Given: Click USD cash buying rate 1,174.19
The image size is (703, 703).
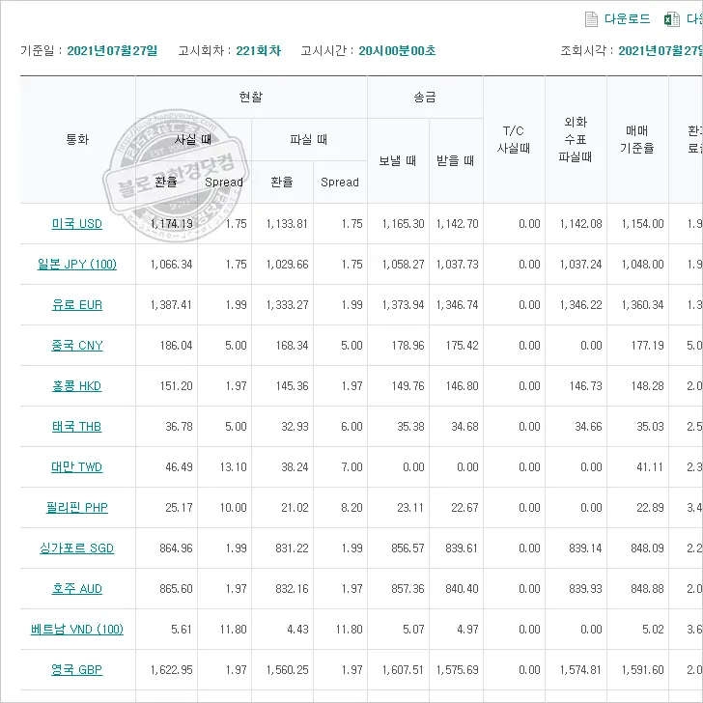Looking at the screenshot, I should click(x=171, y=224).
